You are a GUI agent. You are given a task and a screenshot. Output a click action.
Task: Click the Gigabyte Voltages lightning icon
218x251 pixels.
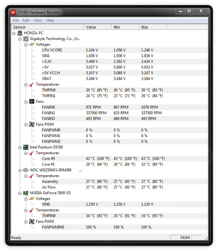coord(32,44)
